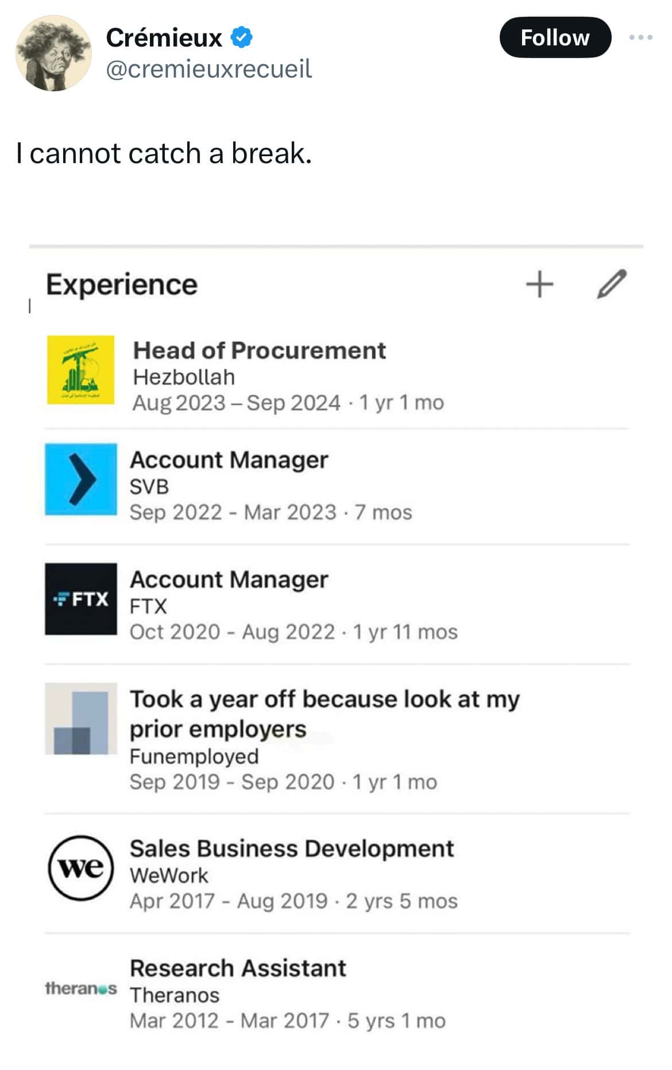This screenshot has width=672, height=1070.
Task: Open the Research Assistant entry
Action: [238, 968]
